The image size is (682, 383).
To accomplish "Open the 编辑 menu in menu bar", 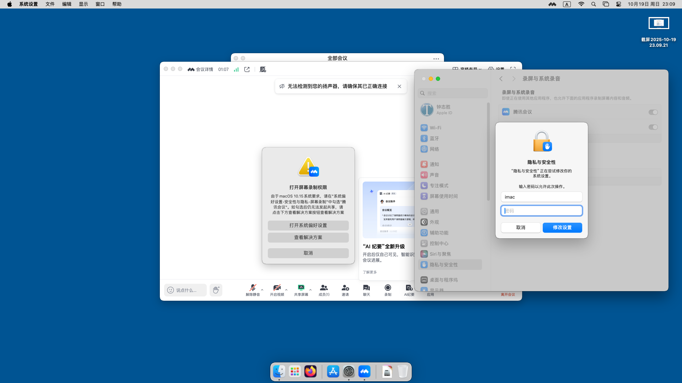I will coord(66,4).
